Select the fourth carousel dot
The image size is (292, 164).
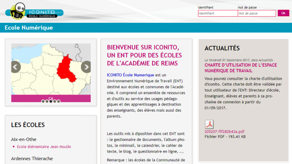(55, 101)
